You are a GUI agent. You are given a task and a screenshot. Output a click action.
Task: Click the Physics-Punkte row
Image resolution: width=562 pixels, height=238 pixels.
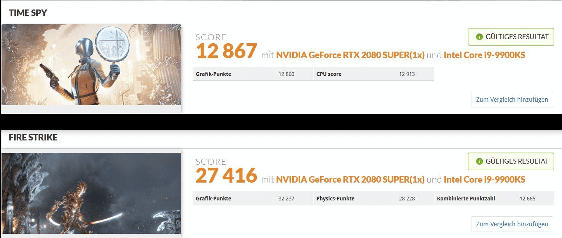(x=373, y=199)
